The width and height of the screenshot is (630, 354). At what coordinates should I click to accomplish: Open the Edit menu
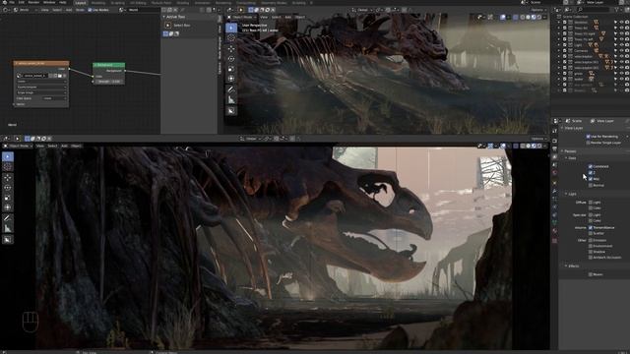[22, 2]
